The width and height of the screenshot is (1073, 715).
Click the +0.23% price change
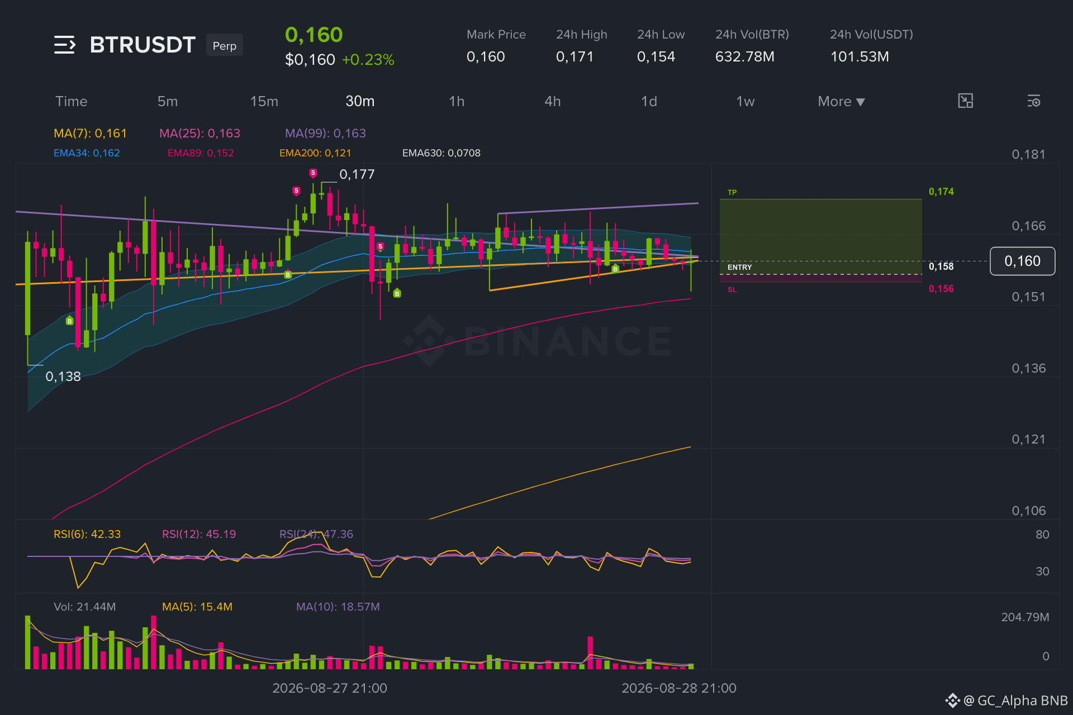[x=368, y=60]
